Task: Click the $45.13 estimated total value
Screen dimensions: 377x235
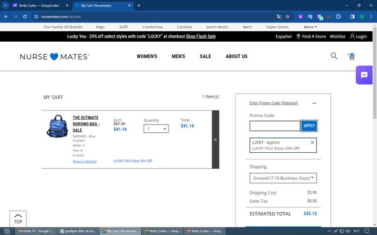Action: [x=310, y=214]
